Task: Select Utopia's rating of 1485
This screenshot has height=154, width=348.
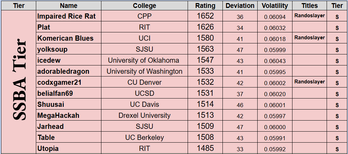Action: 205,148
